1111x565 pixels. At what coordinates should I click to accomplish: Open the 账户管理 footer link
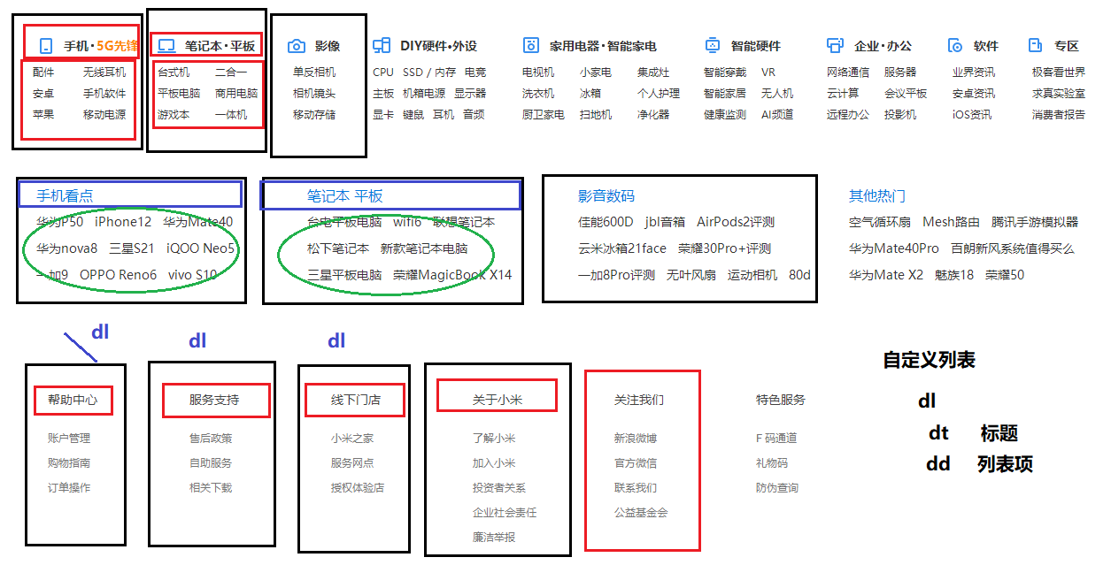[x=69, y=438]
